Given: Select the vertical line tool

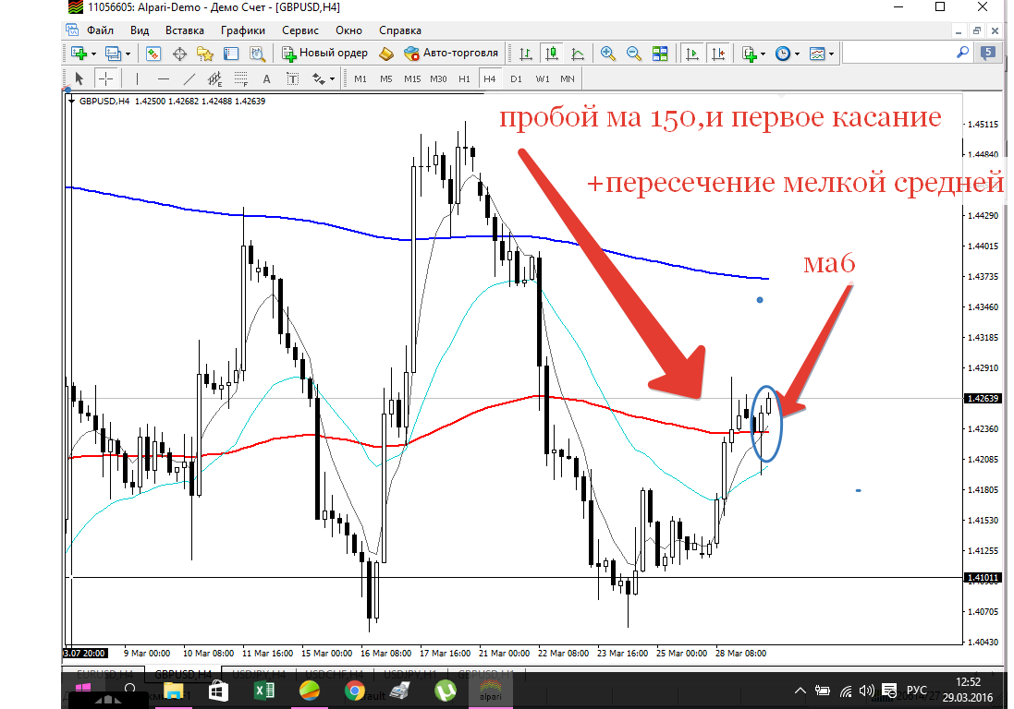Looking at the screenshot, I should pos(137,78).
